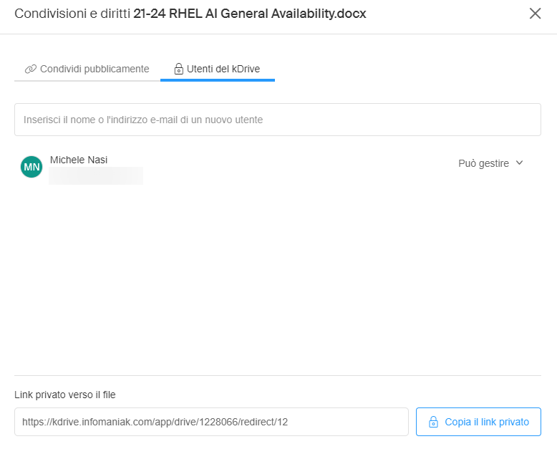Viewport: 557px width, 449px height.
Task: Click the blurred e-mail under Michele Nasi
Action: (x=96, y=175)
